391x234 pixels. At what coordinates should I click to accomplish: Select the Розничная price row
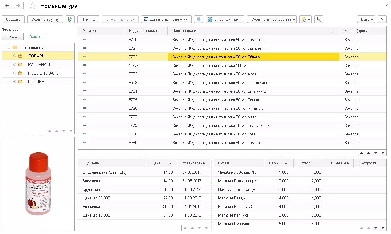[144, 206]
